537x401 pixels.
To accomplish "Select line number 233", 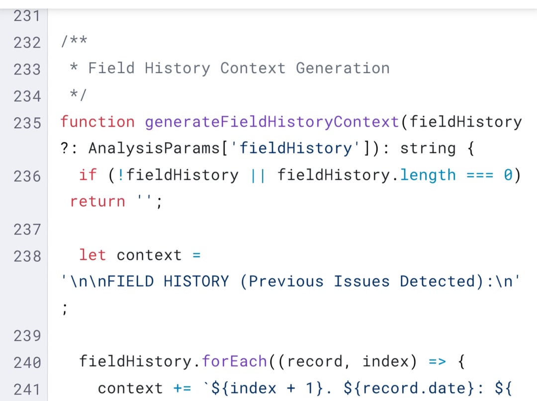I will pyautogui.click(x=27, y=69).
